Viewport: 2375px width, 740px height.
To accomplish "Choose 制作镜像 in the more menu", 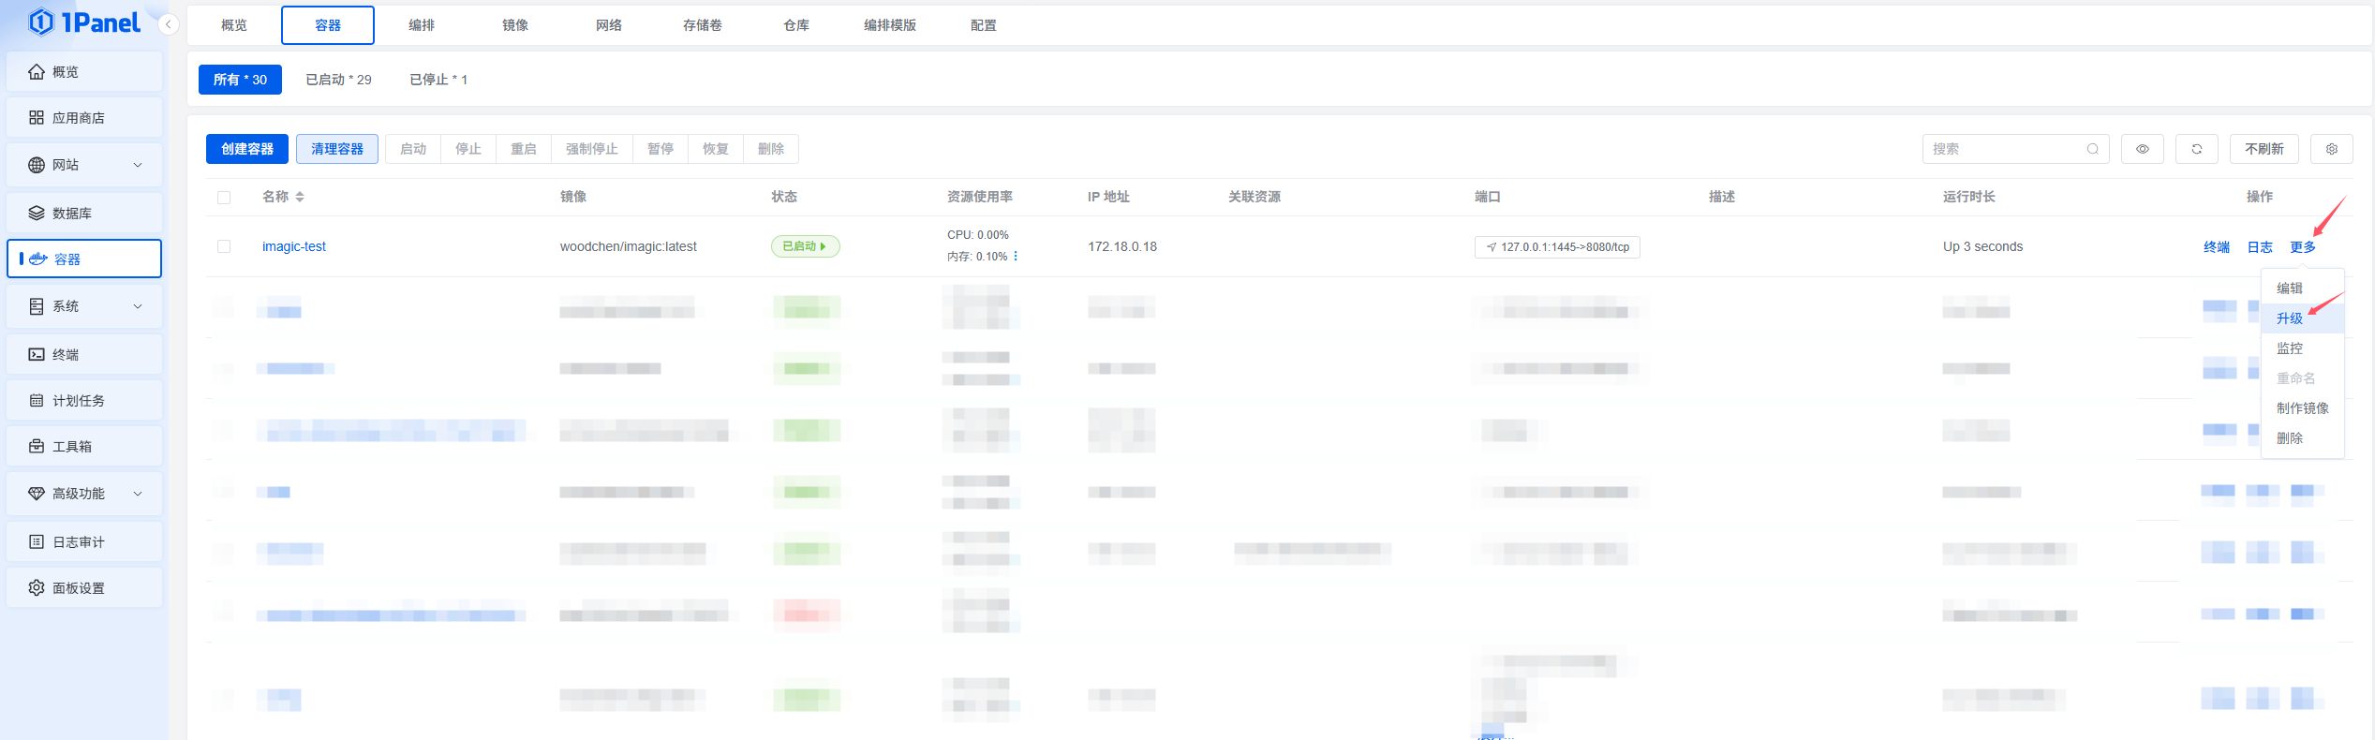I will click(x=2303, y=408).
